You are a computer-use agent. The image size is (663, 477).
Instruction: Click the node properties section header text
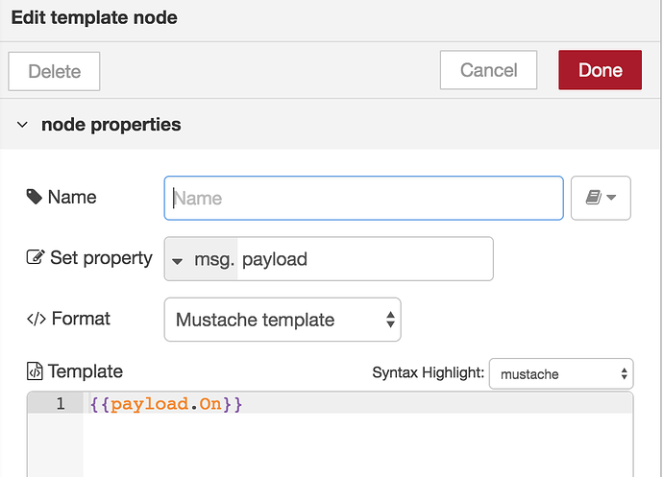tap(110, 125)
